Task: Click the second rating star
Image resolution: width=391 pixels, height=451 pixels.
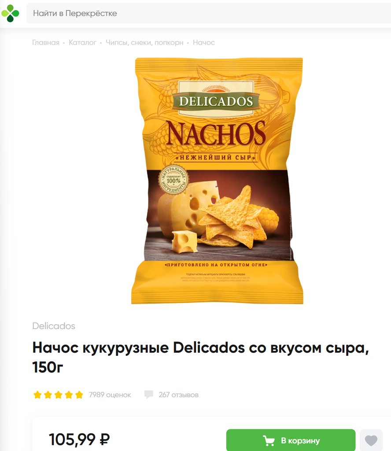Action: pos(48,395)
